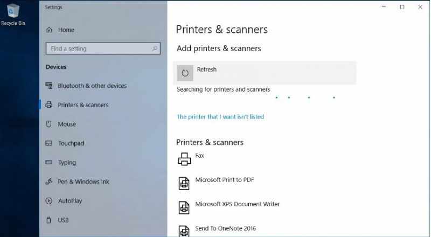Click the Refresh button label
The image size is (431, 237).
(207, 69)
